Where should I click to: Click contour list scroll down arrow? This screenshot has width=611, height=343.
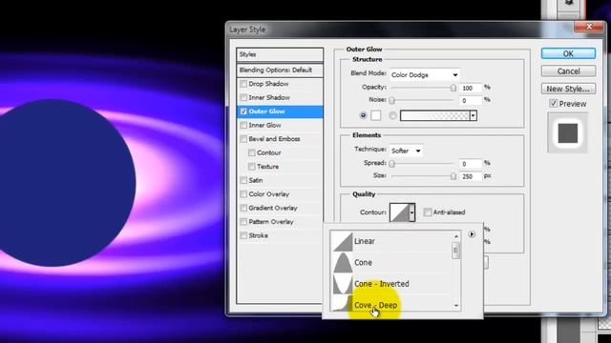(456, 306)
